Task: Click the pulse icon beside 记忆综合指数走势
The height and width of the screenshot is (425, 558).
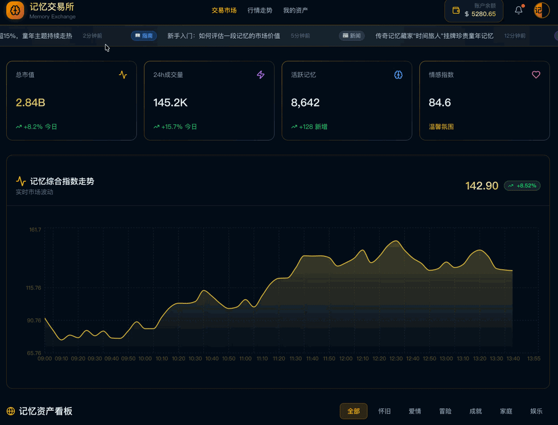Action: 21,181
